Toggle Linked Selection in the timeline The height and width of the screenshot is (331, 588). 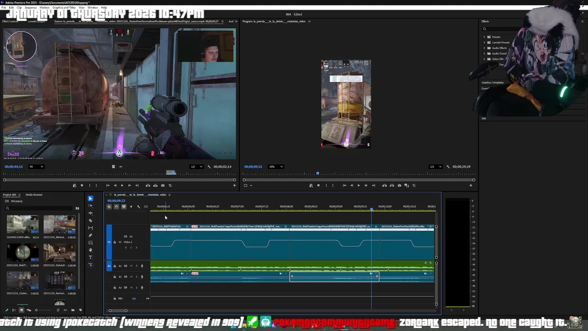click(x=124, y=207)
